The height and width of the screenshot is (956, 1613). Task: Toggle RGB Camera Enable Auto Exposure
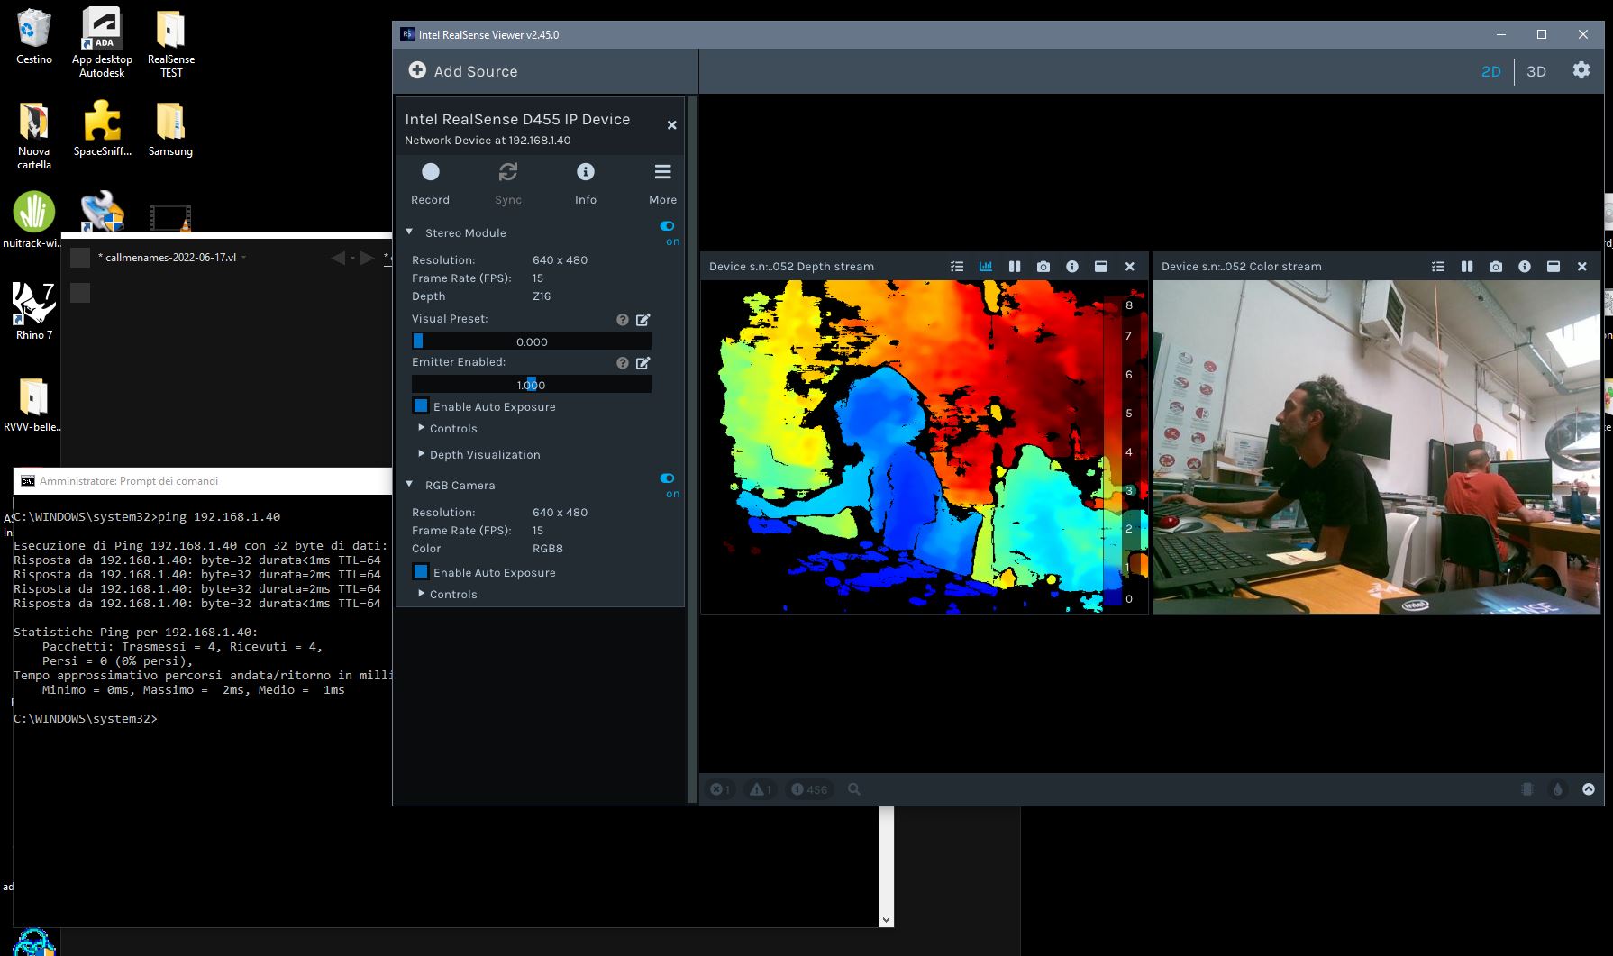tap(421, 572)
